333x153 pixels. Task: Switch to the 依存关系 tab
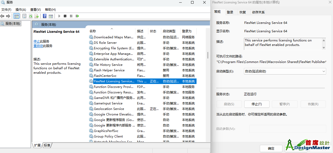pos(258,12)
